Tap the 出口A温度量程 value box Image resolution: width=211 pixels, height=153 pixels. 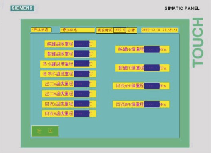click(81, 84)
